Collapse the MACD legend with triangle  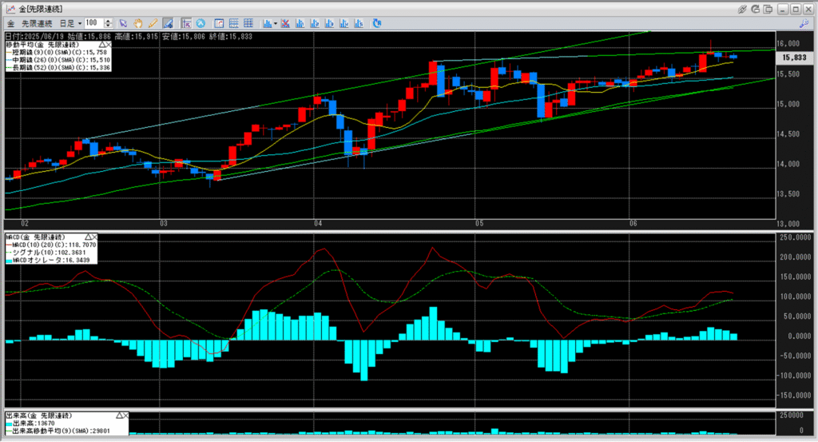[88, 237]
